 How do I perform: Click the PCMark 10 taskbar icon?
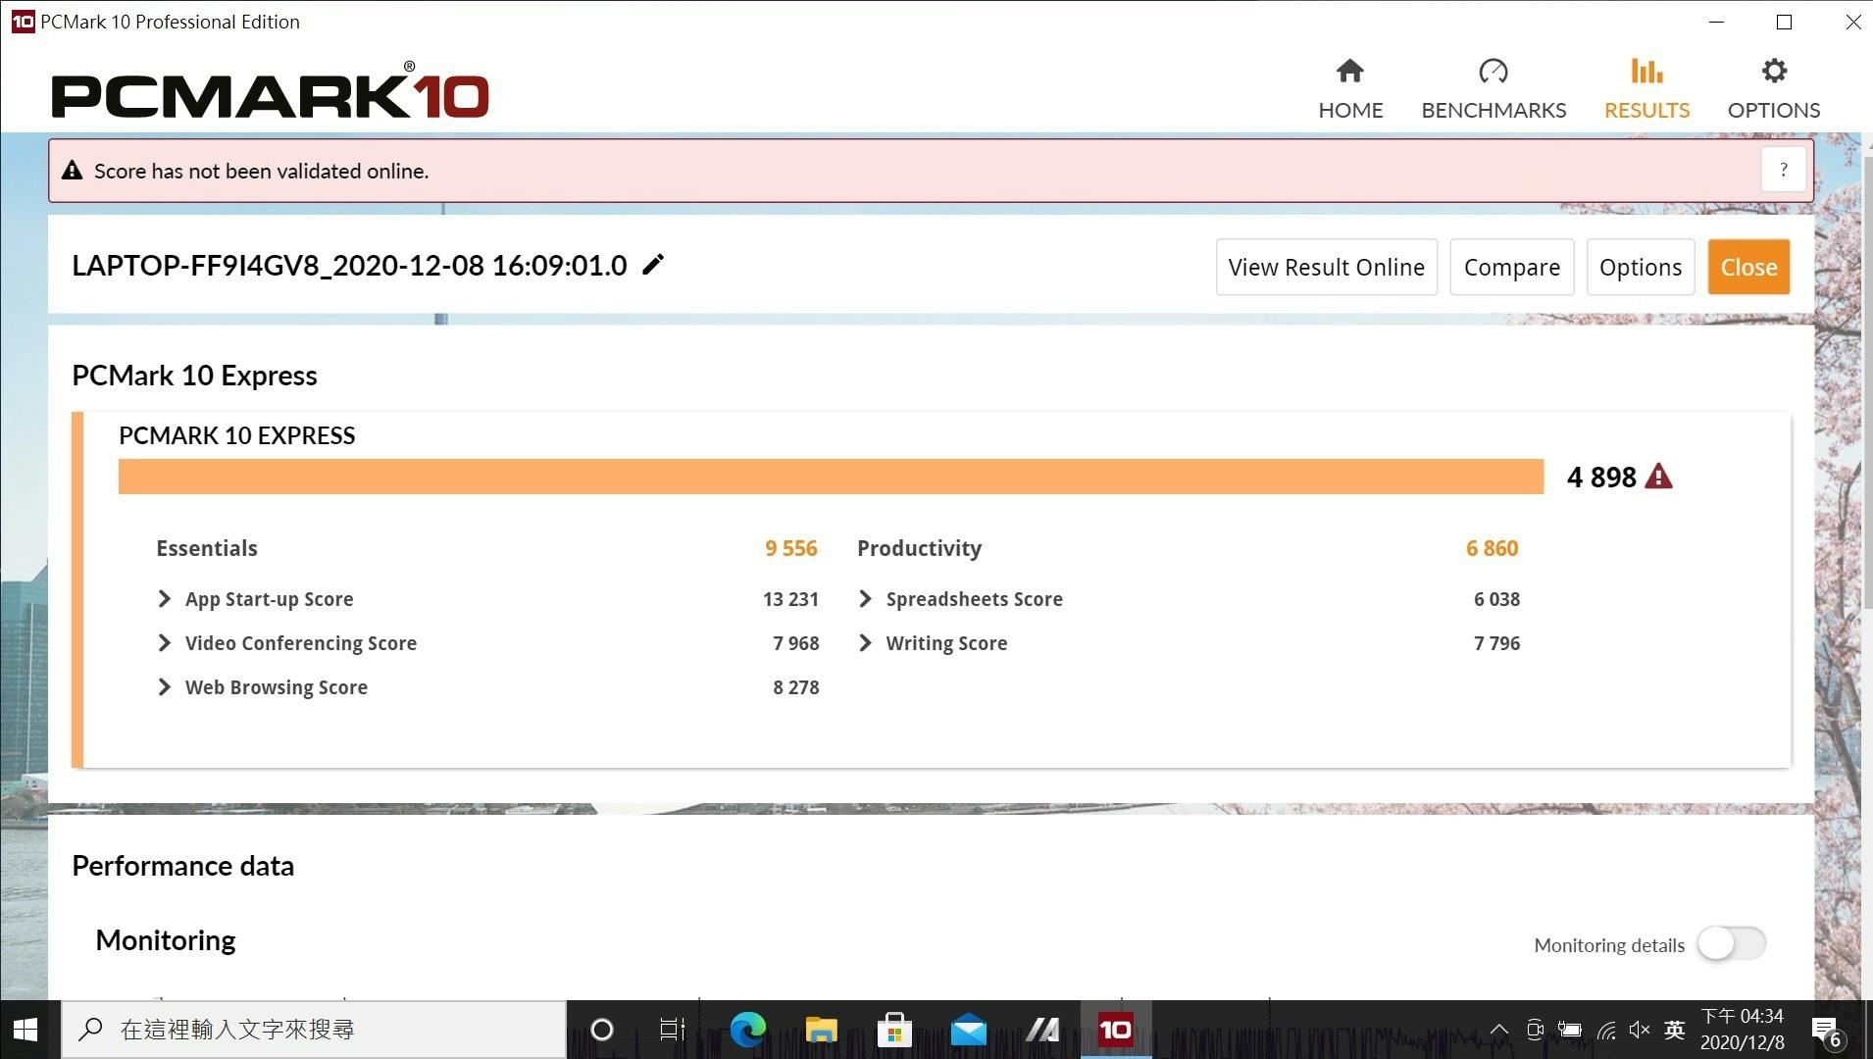[1115, 1030]
